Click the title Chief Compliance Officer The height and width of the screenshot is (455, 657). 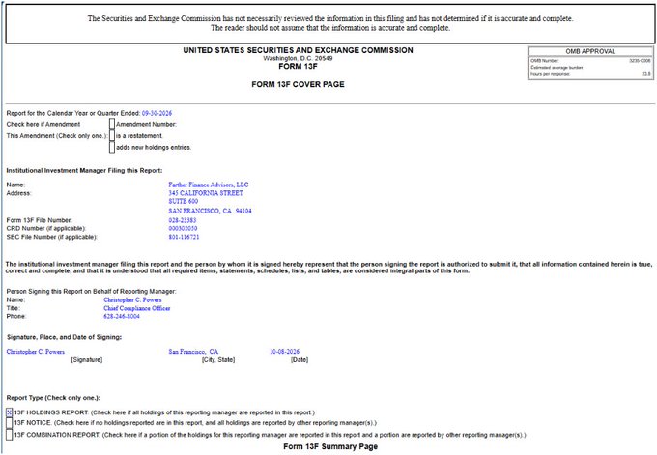(137, 308)
